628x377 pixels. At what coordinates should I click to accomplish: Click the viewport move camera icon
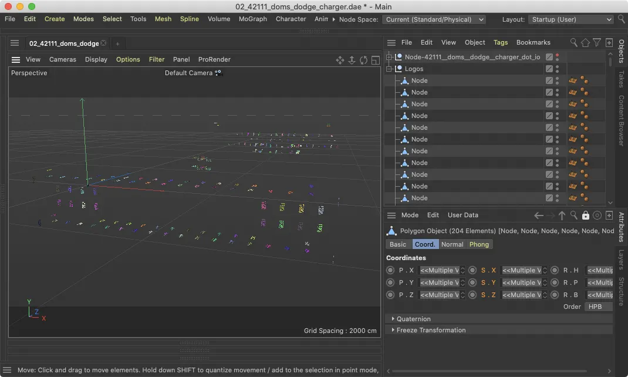click(340, 60)
